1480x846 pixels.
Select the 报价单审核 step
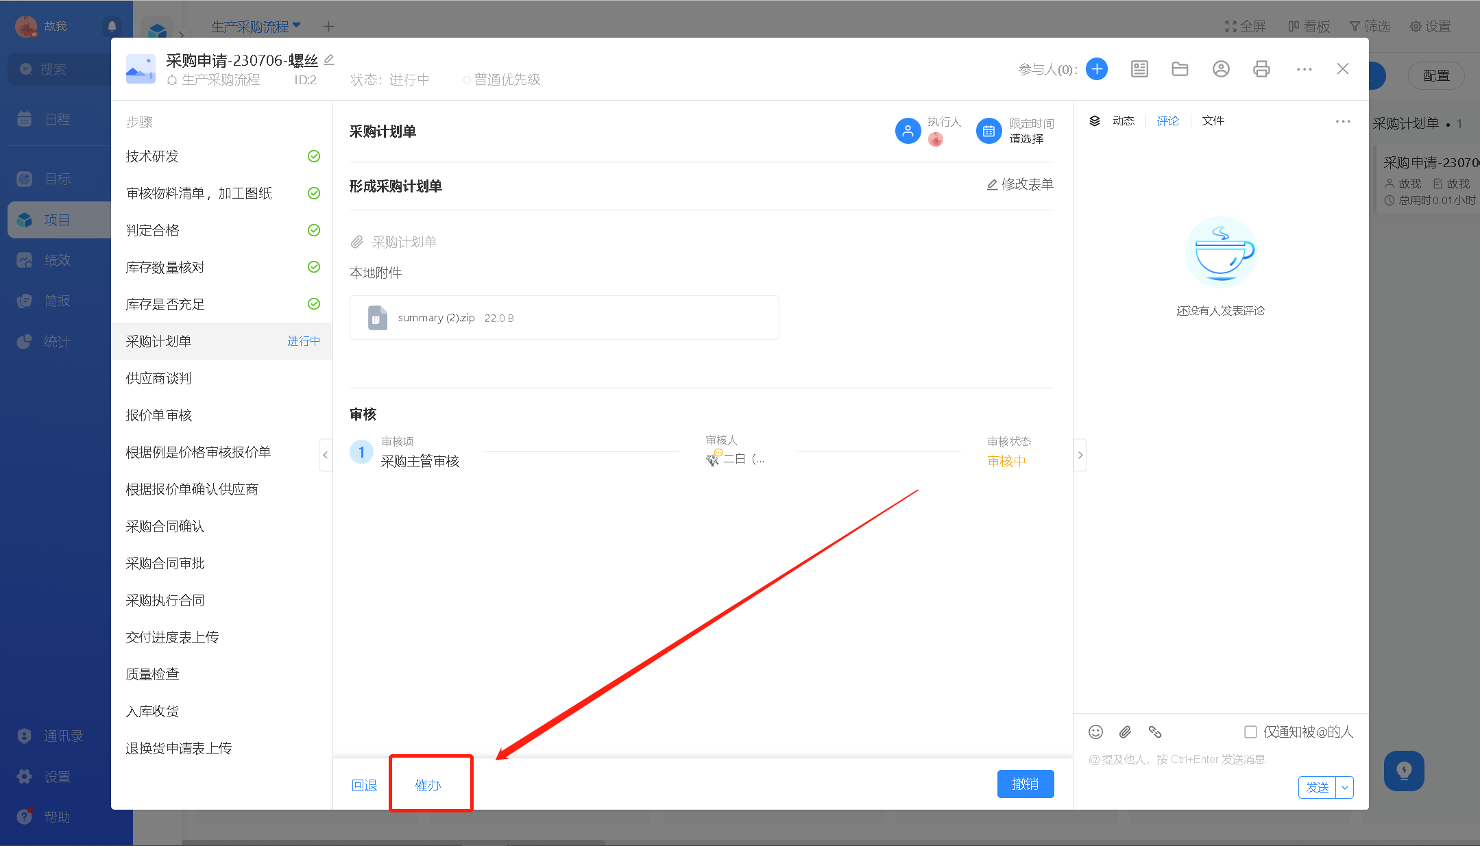click(x=221, y=415)
